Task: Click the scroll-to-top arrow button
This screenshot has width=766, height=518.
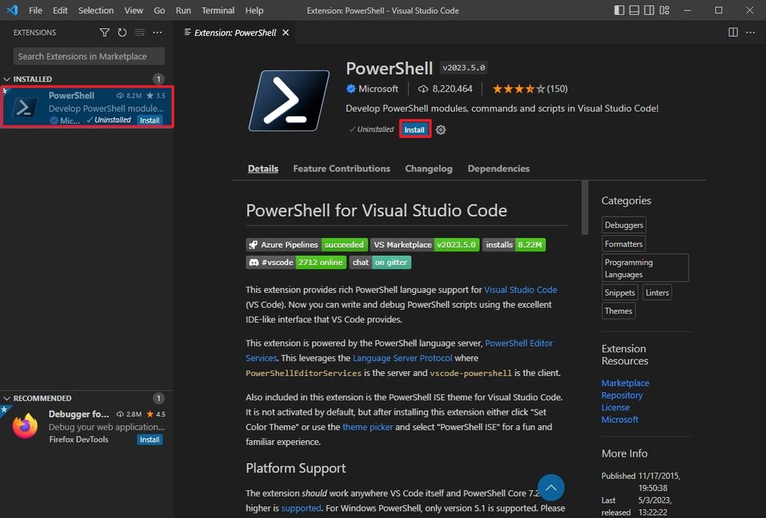Action: [551, 487]
